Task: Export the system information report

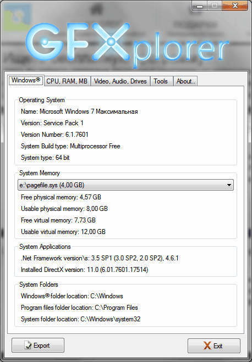Action: (38, 346)
